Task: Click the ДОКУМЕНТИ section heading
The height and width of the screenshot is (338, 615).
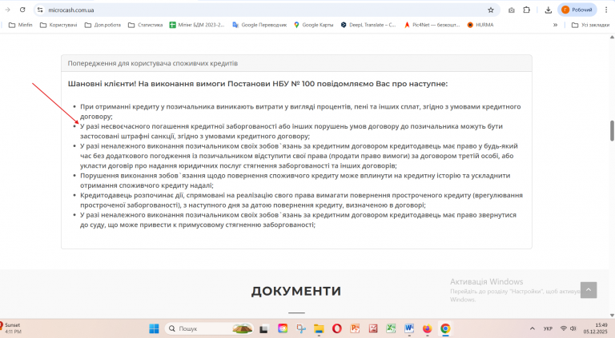Action: tap(296, 291)
